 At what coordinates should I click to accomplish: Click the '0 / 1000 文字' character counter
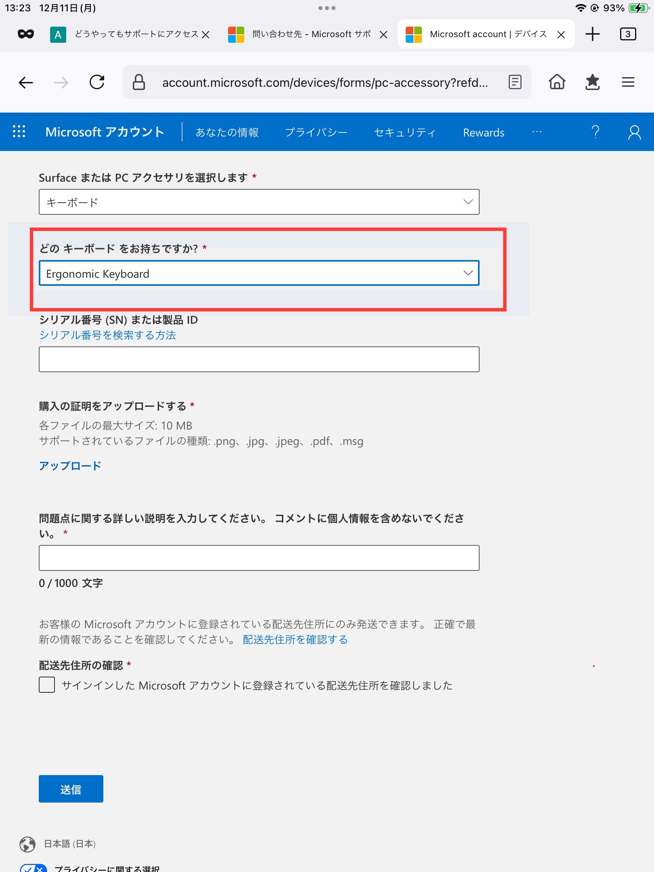(71, 583)
